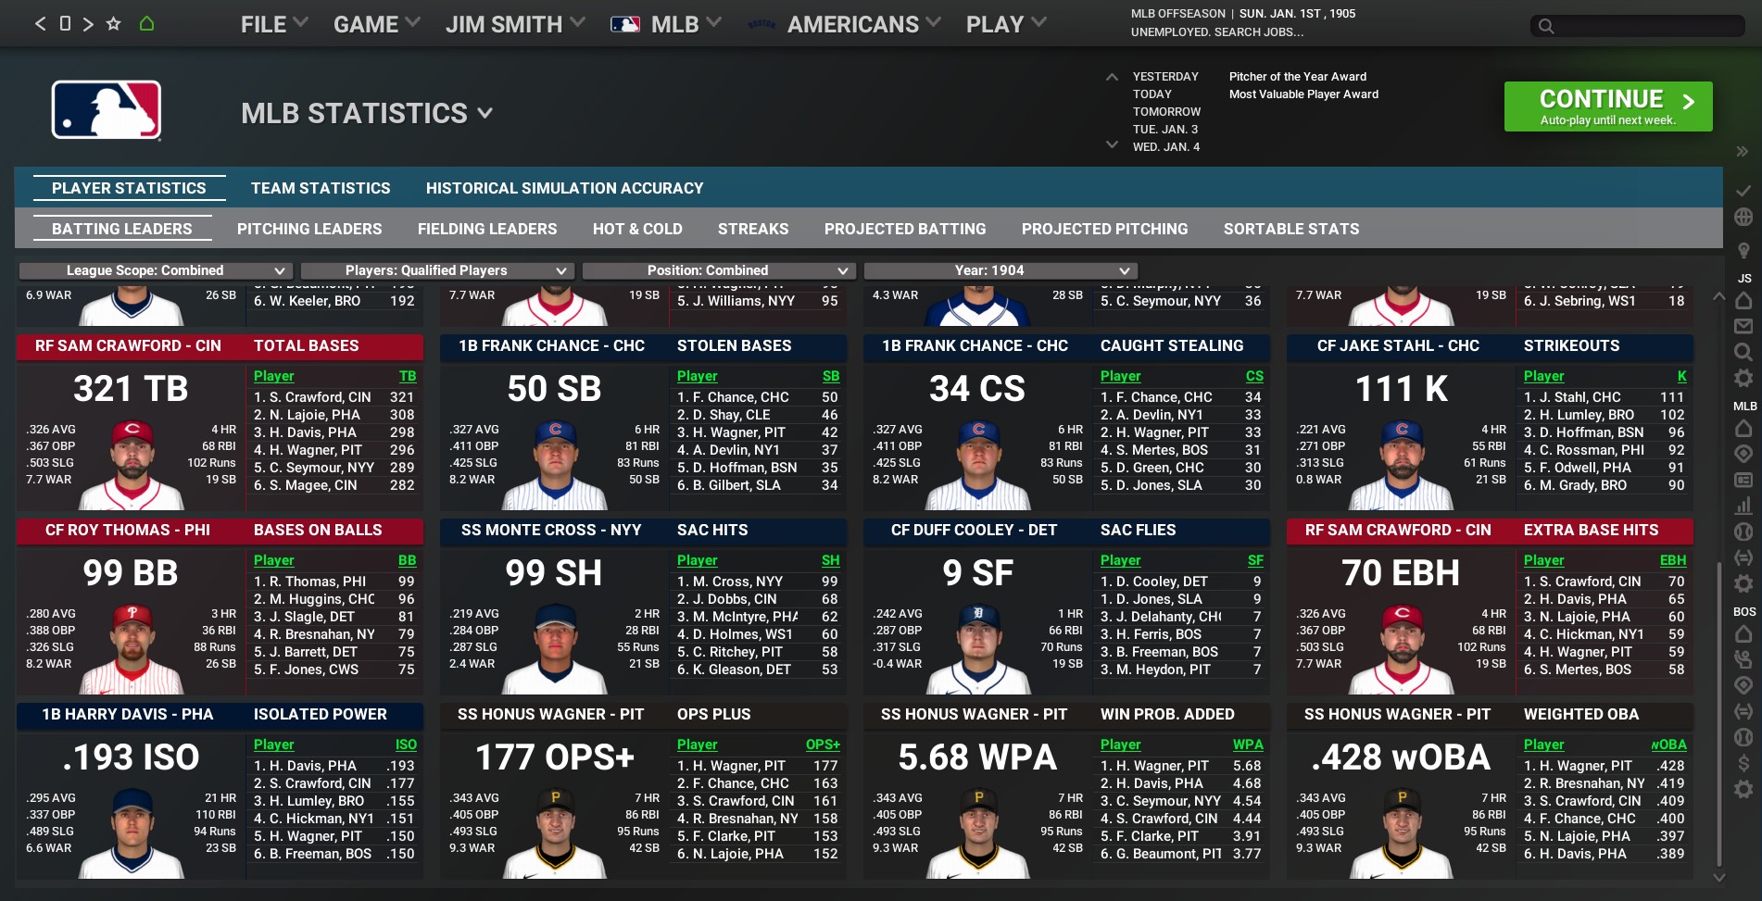
Task: Open M. Huggins, CHC in Bases on Balls list
Action: coord(314,599)
